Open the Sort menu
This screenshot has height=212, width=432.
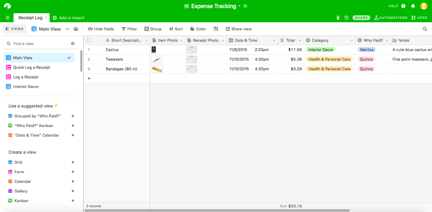coord(176,29)
